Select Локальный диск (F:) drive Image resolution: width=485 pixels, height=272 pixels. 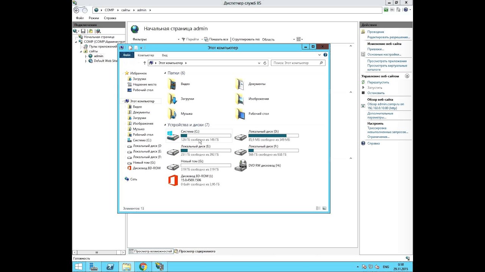coord(267,150)
